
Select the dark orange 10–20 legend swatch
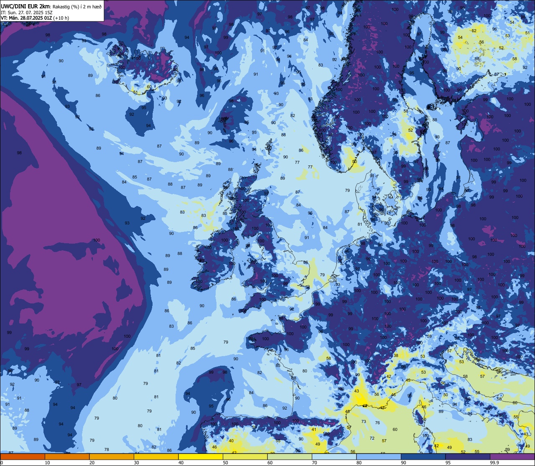click(x=67, y=457)
